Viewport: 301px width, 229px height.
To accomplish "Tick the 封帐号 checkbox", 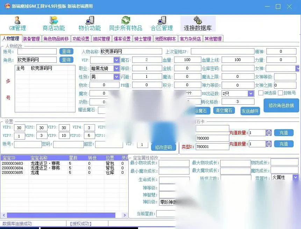I will tap(280, 93).
